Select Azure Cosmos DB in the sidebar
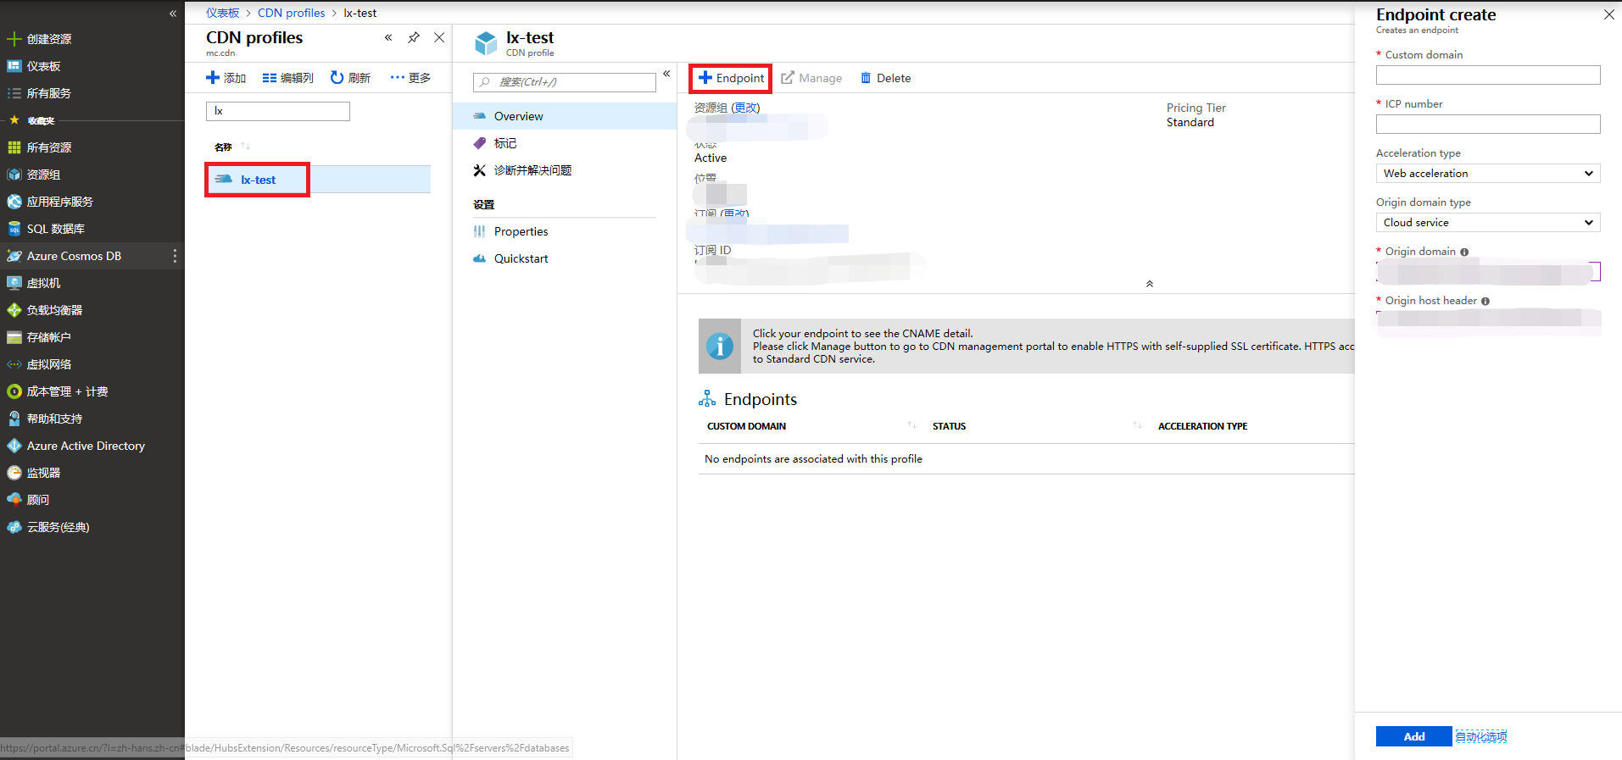 point(74,256)
